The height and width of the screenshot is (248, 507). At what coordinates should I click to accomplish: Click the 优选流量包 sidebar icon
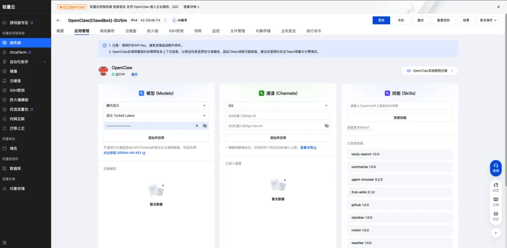[5, 109]
